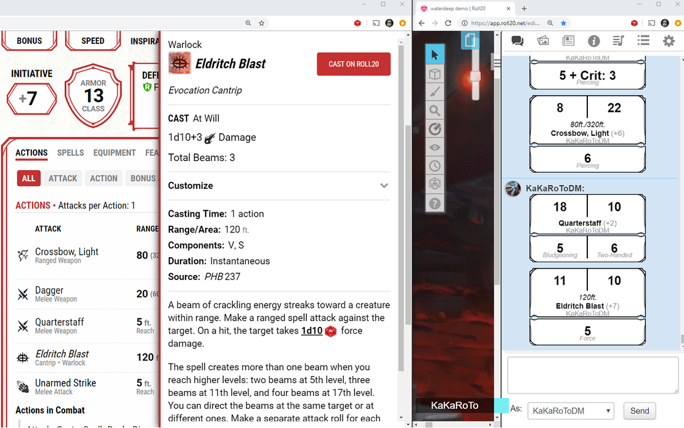Open the 1d10 damage roll link
684x428 pixels.
tap(312, 331)
